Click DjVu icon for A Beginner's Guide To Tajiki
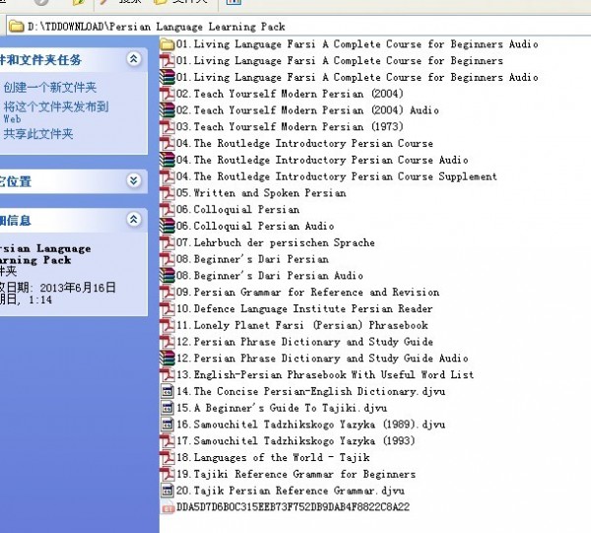591x533 pixels. click(x=167, y=408)
